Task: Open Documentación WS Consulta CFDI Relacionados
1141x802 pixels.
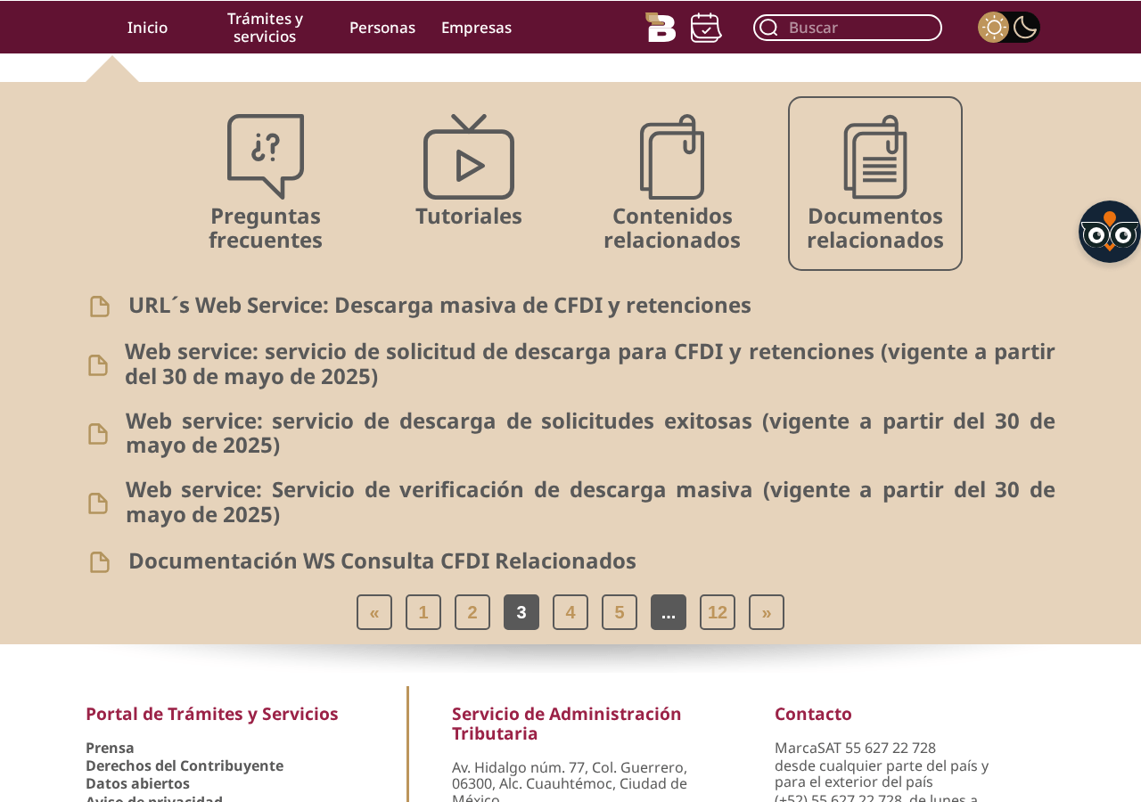Action: [382, 561]
